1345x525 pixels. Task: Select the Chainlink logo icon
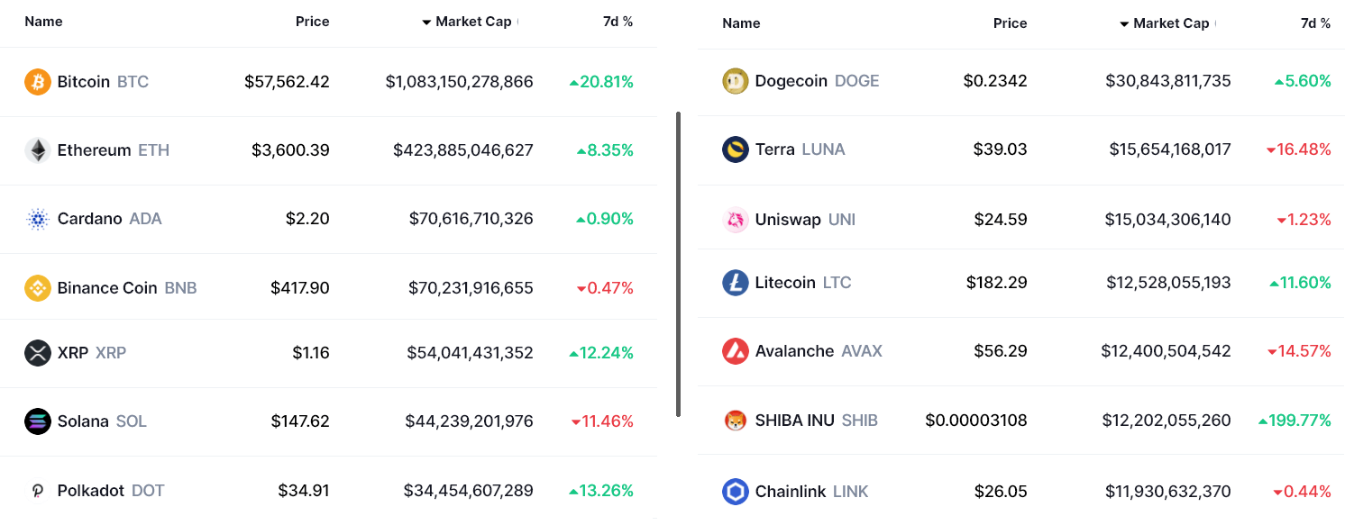pos(735,492)
